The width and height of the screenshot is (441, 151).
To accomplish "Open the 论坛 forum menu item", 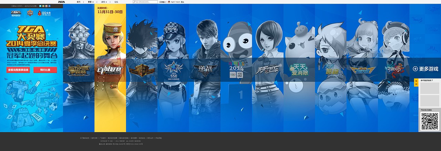I will 116,2.
